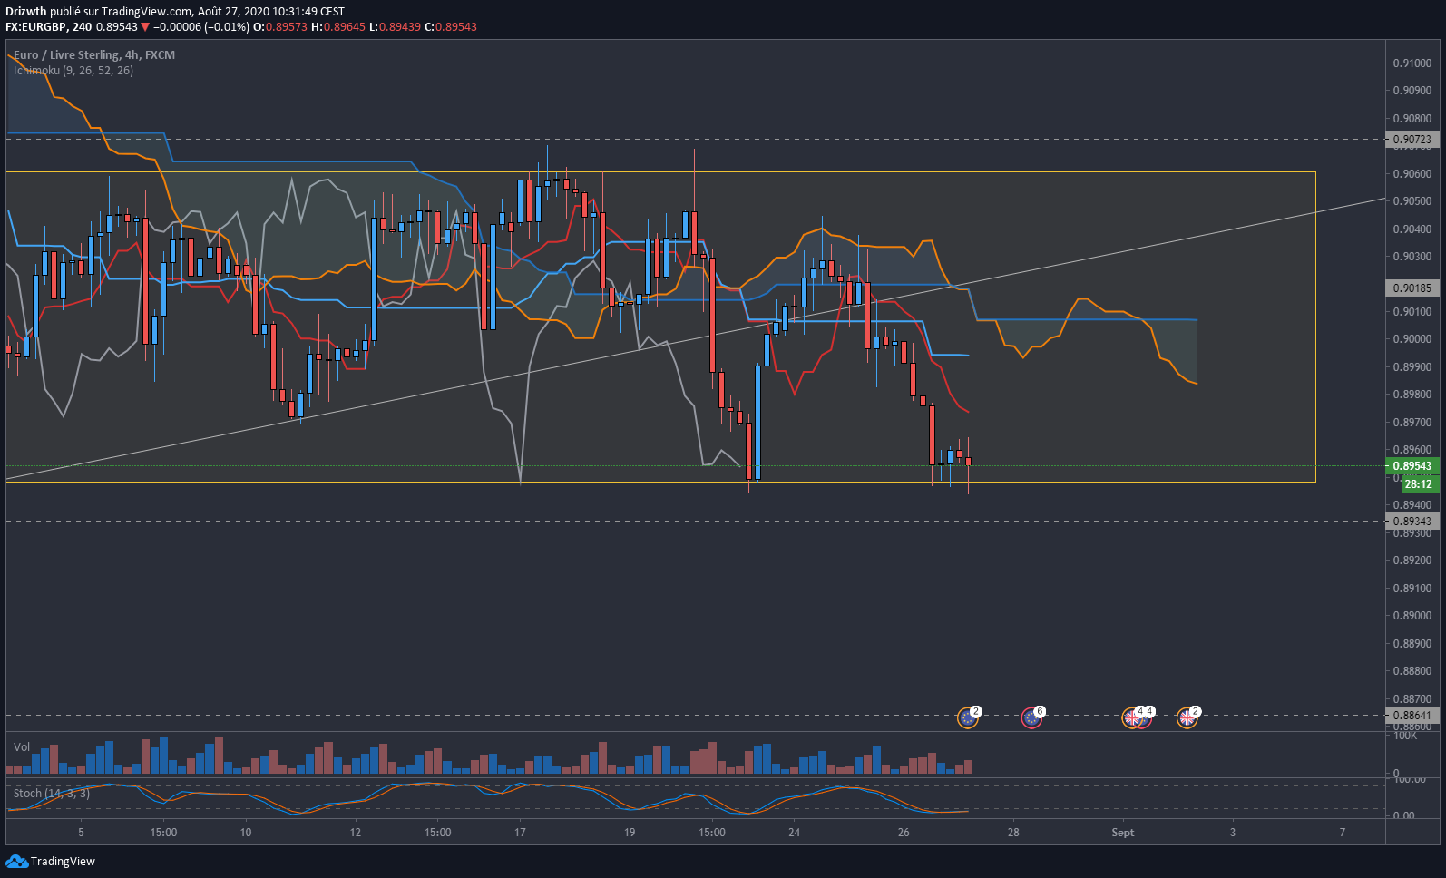Click the green current price label 0.89543
Image resolution: width=1446 pixels, height=878 pixels.
pos(1412,466)
